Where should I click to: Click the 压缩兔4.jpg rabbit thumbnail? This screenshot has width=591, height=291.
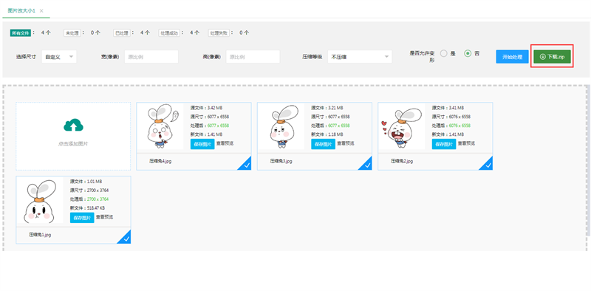(160, 126)
